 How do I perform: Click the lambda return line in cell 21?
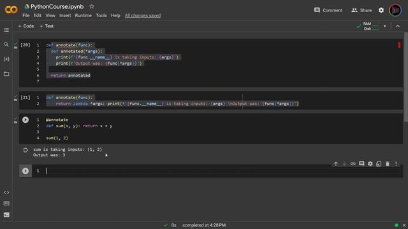pos(177,104)
